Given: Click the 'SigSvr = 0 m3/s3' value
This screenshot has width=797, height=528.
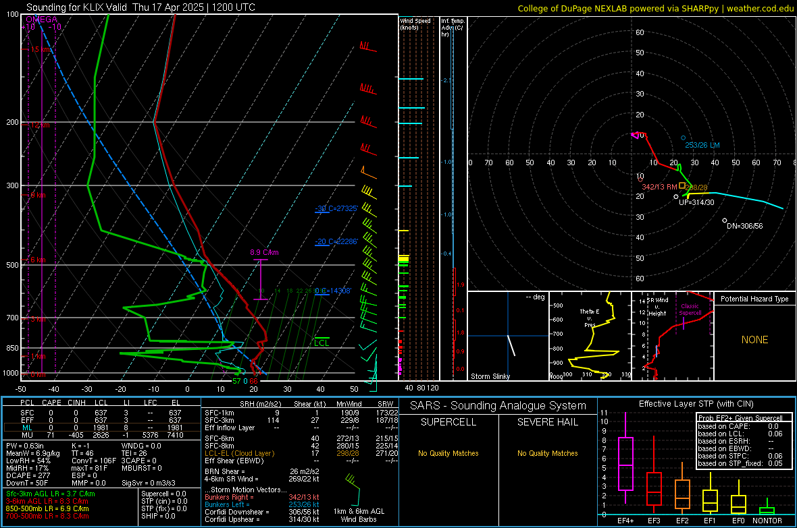Looking at the screenshot, I should click(149, 483).
